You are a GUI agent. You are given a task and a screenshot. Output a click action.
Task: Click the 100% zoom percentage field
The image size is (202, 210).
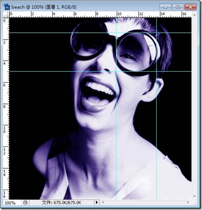[x=10, y=203]
